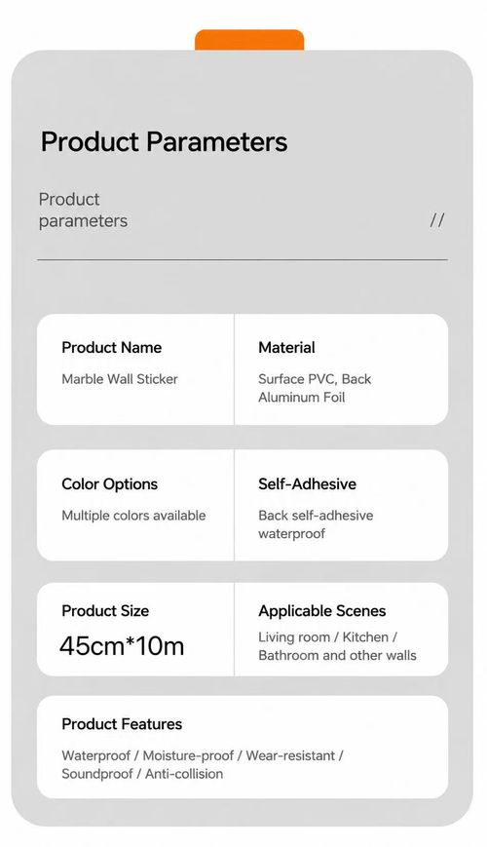Screen dimensions: 487x847
Task: Click the Soundproof / Anti-collision text
Action: pos(142,774)
